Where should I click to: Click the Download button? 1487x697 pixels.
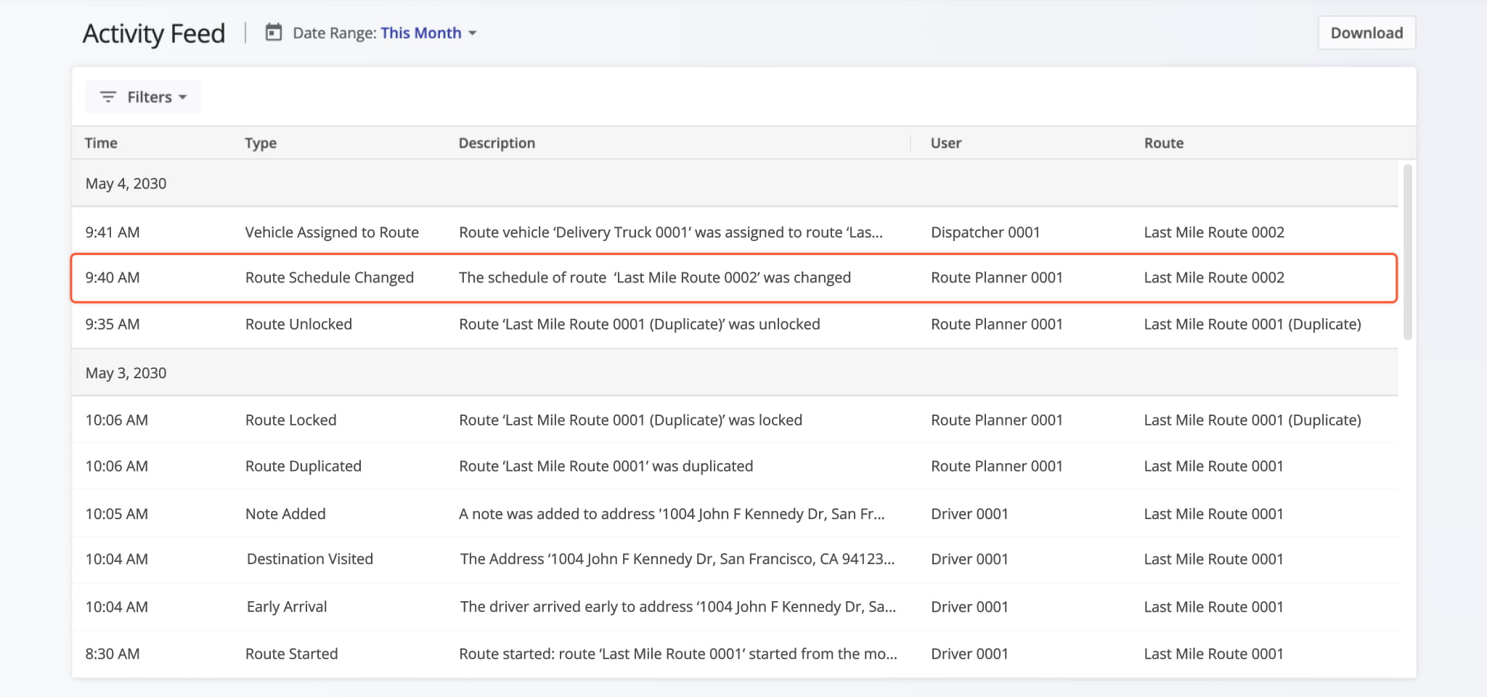tap(1366, 33)
